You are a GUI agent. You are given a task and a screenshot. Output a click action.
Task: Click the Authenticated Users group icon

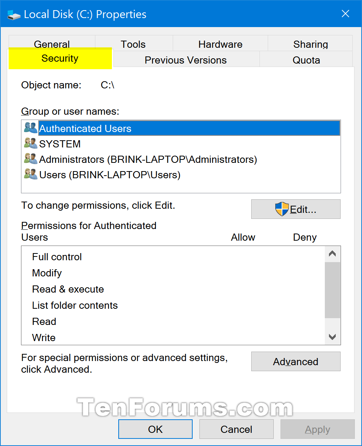point(30,128)
